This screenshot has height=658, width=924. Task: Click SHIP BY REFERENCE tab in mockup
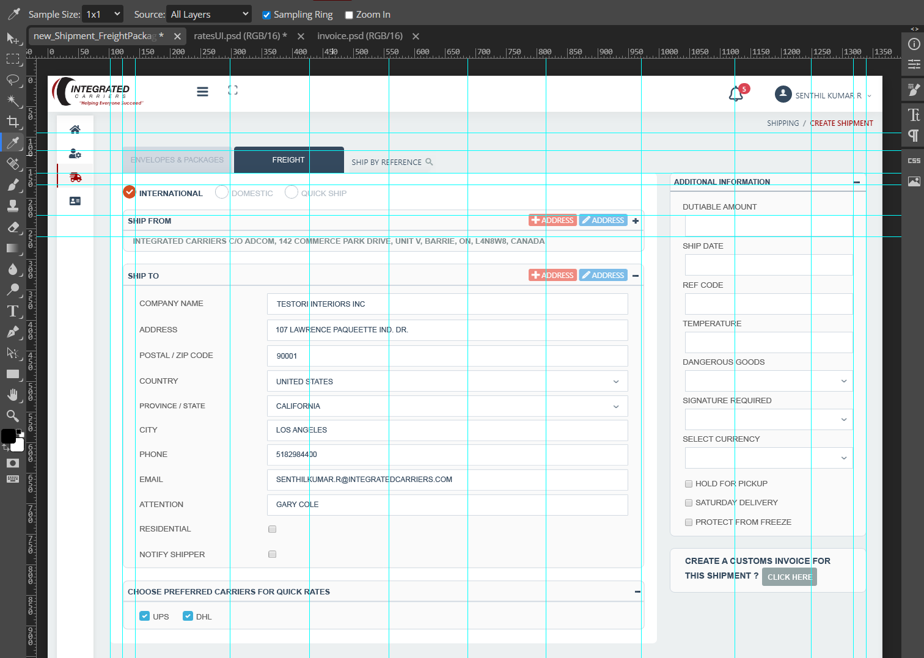(392, 162)
